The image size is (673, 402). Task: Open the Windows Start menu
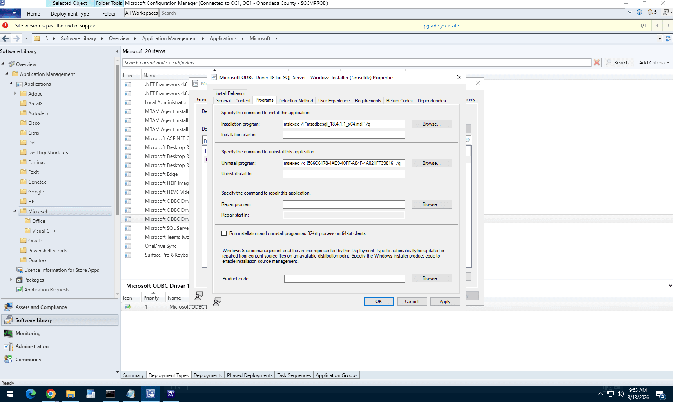[10, 394]
